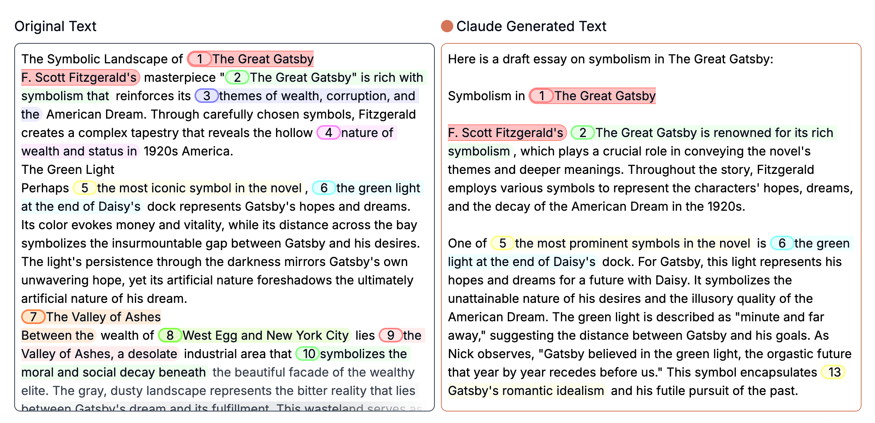Select blue badge 3 before themes of wealth
Viewport: 875px width, 423px height.
coord(206,96)
